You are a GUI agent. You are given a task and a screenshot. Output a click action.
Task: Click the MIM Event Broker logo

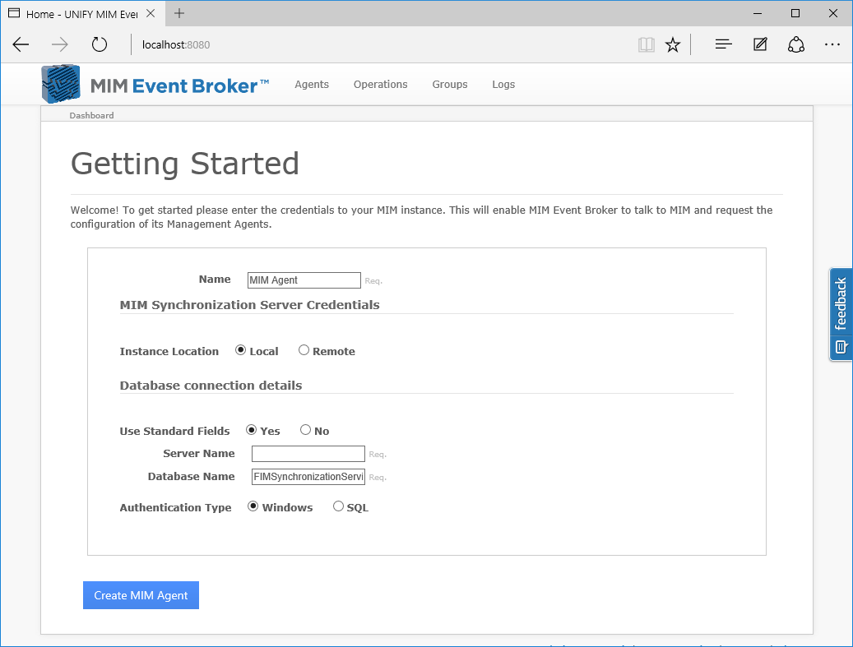155,85
